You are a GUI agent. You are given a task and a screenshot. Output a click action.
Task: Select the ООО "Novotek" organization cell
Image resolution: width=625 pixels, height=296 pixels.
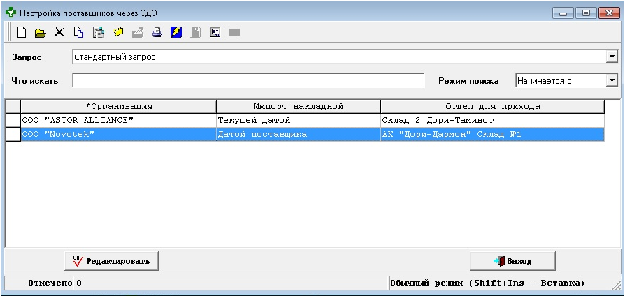tap(118, 134)
